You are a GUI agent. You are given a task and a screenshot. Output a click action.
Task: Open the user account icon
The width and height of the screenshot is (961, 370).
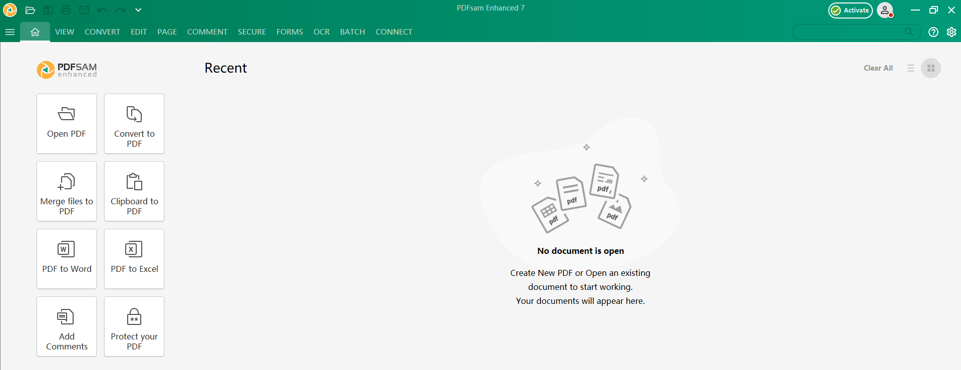pos(885,11)
